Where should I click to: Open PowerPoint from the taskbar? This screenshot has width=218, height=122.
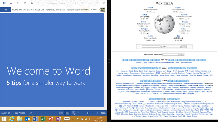coord(51,119)
